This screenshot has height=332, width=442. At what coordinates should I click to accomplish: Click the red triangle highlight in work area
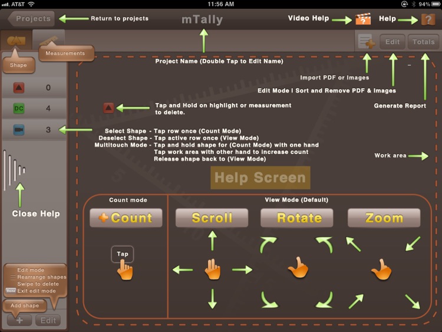pos(108,108)
